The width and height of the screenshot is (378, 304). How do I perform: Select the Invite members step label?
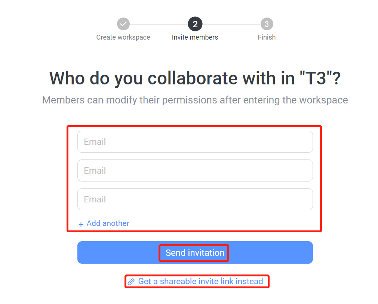pos(195,37)
